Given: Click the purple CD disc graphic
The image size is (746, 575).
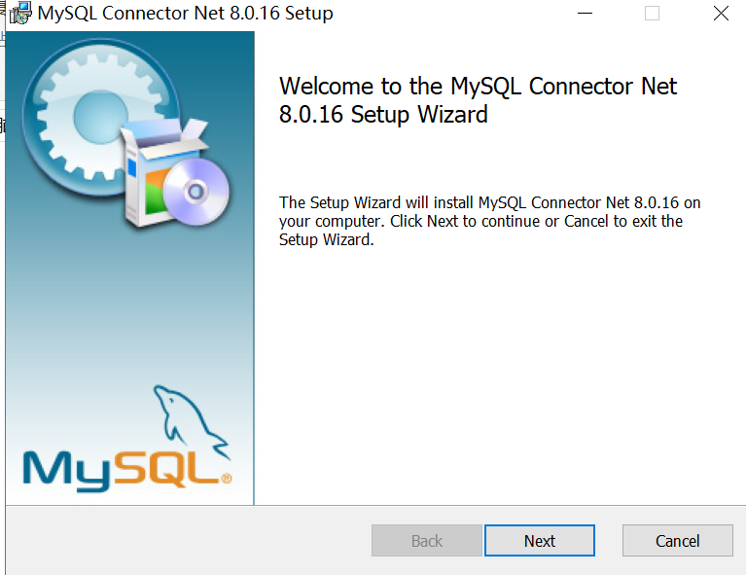Looking at the screenshot, I should point(196,192).
